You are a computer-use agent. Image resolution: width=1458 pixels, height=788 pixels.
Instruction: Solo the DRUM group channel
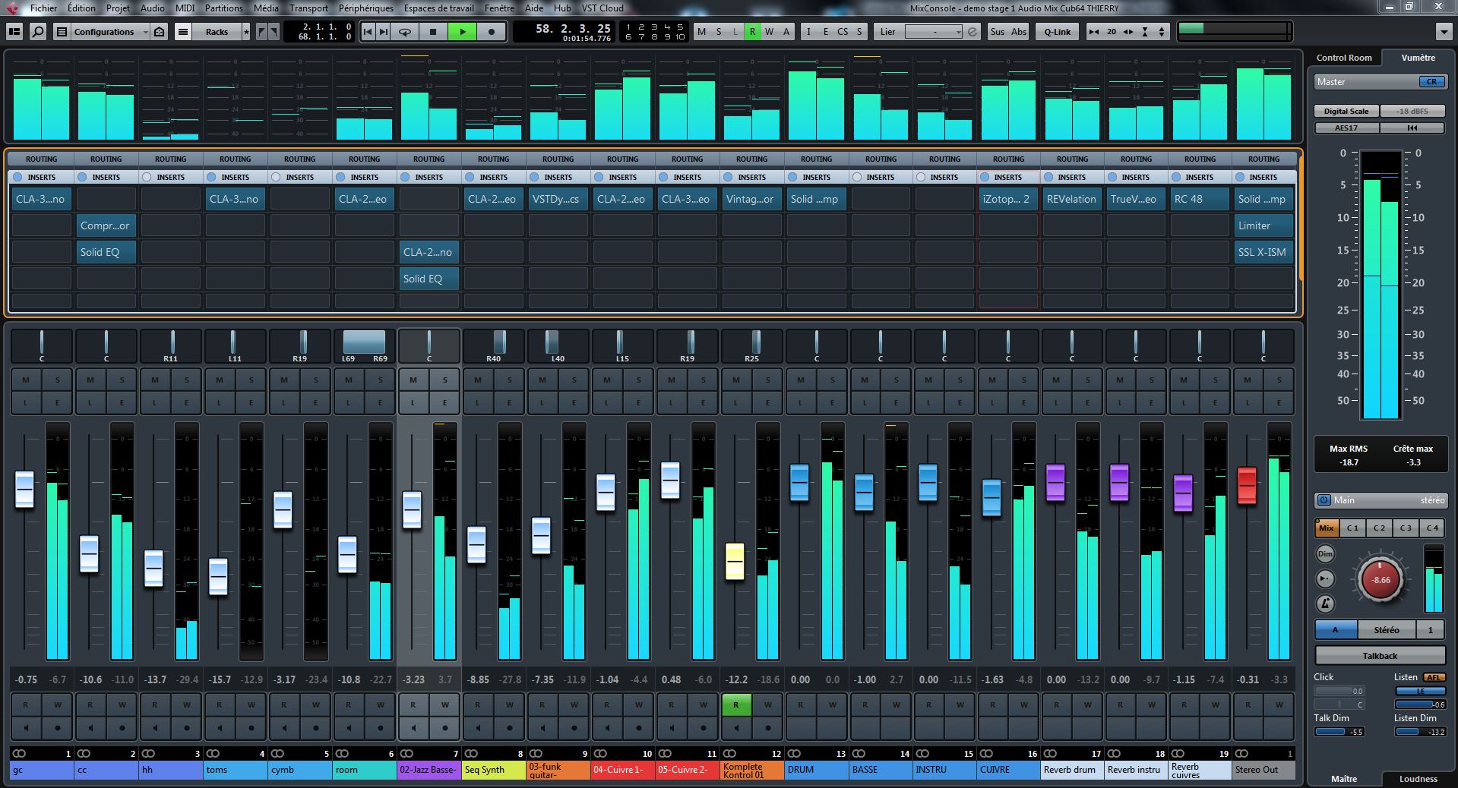click(x=832, y=380)
